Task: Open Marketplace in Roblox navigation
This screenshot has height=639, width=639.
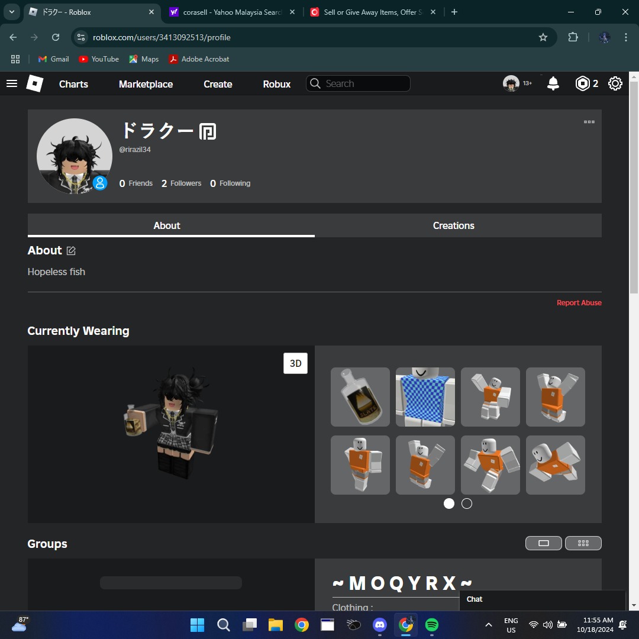Action: click(146, 84)
